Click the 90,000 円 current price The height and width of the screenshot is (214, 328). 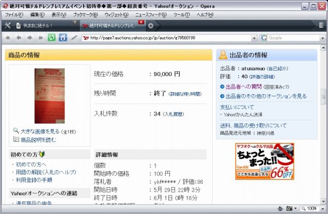coord(167,74)
